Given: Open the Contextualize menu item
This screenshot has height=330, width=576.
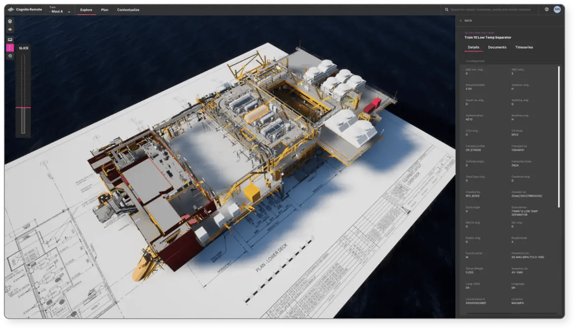Looking at the screenshot, I should (x=129, y=9).
